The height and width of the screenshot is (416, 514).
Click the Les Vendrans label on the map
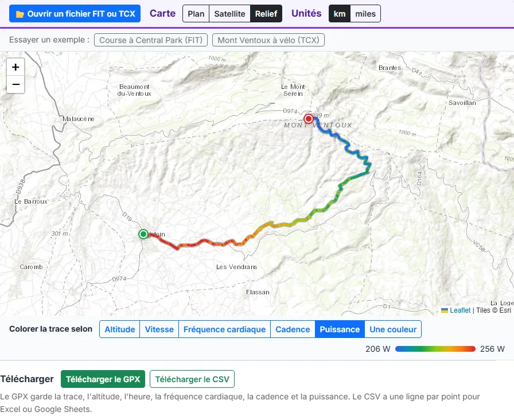236,267
